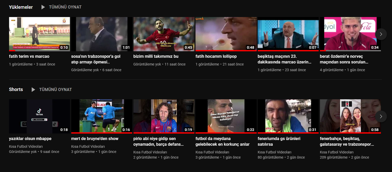Open the Shorts section heading
This screenshot has width=392, height=172.
pyautogui.click(x=16, y=89)
